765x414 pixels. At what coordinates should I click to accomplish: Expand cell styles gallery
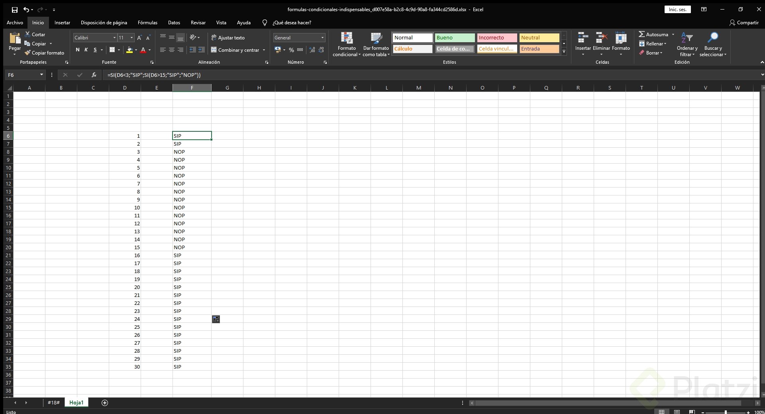[564, 51]
